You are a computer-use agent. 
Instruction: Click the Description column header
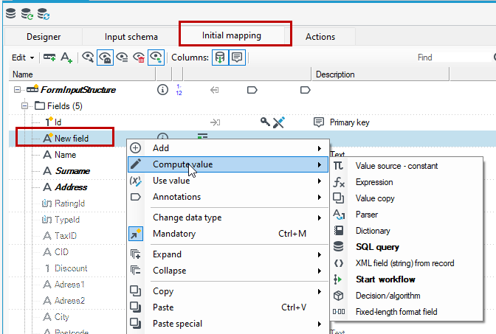380,74
